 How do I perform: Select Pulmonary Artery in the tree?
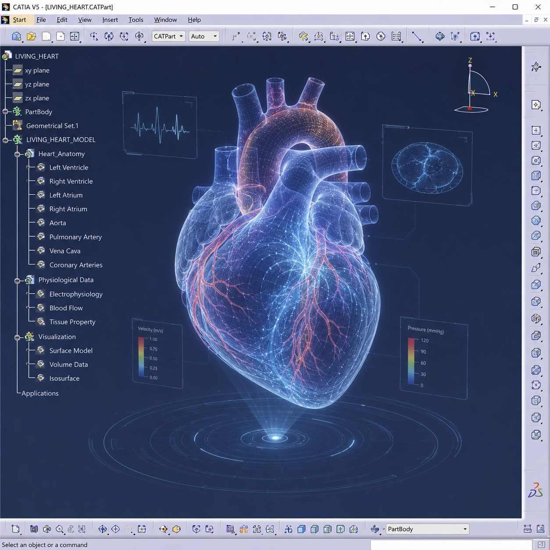(75, 237)
